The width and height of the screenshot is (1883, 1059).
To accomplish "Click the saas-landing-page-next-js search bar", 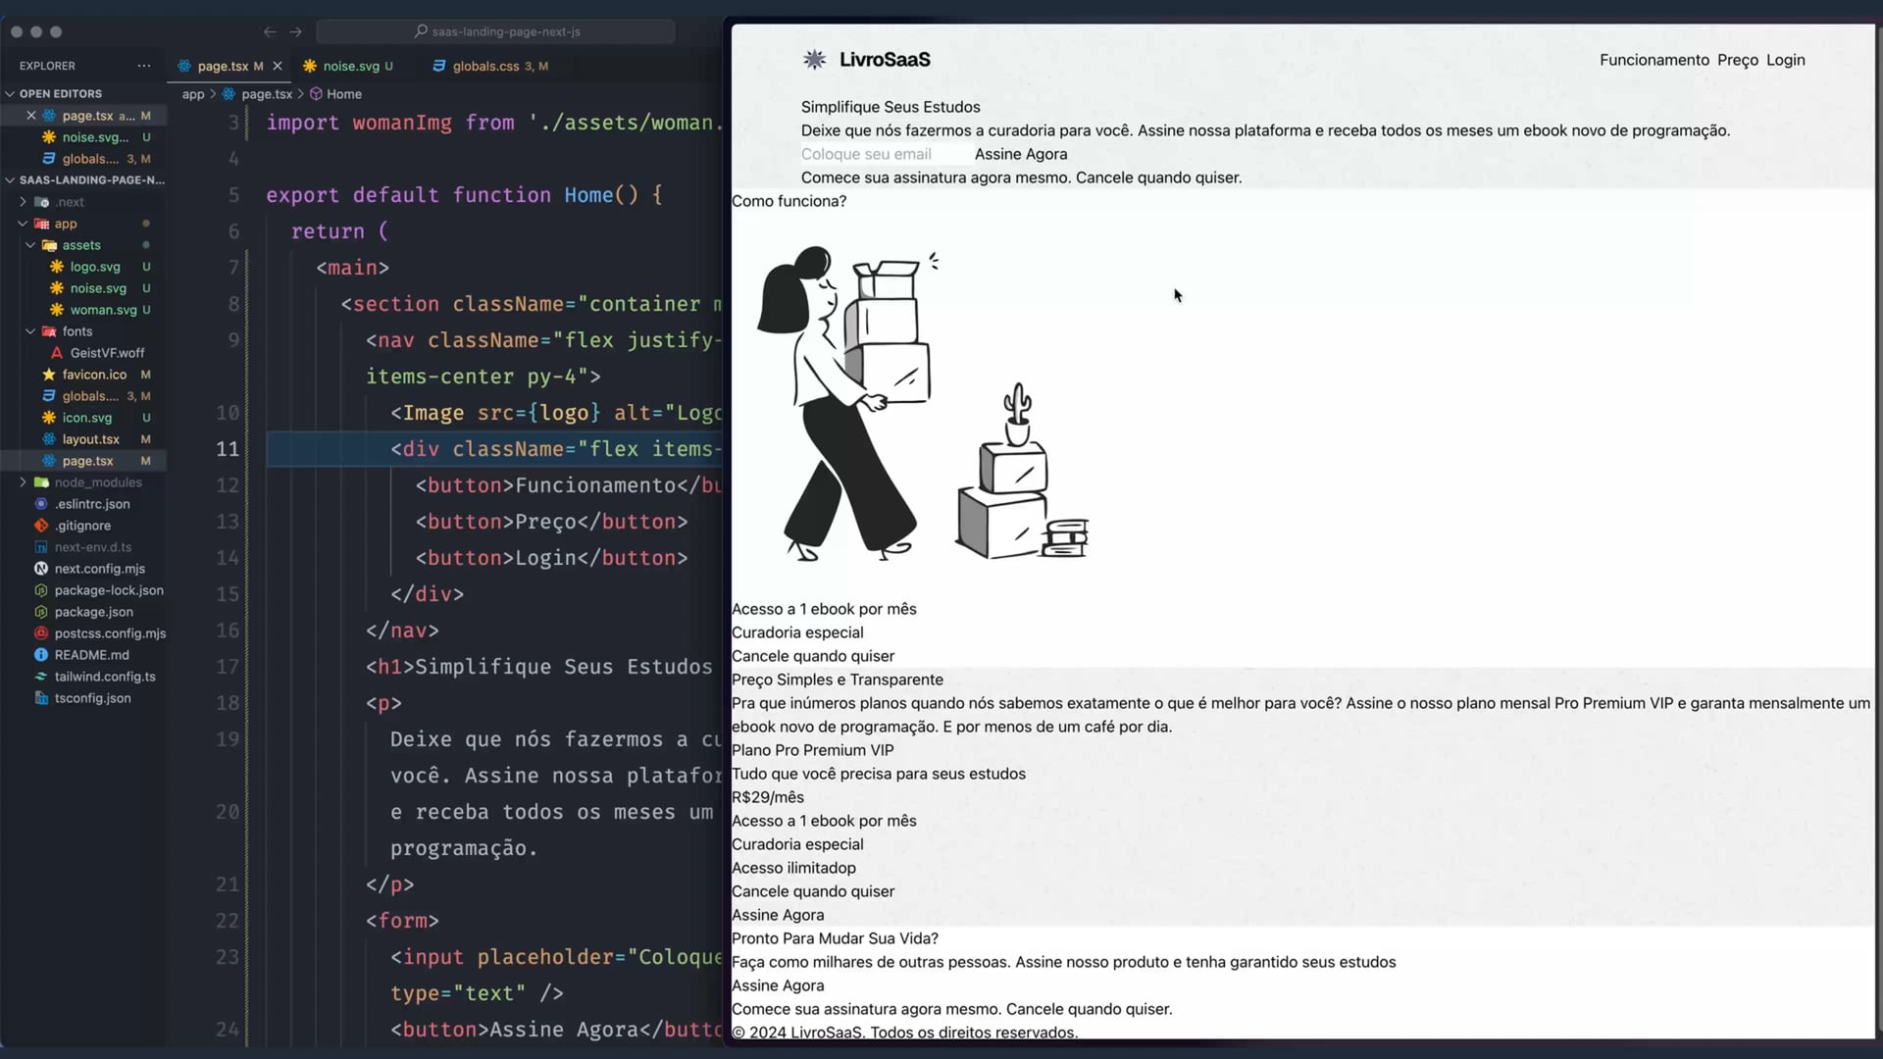I will [x=496, y=31].
